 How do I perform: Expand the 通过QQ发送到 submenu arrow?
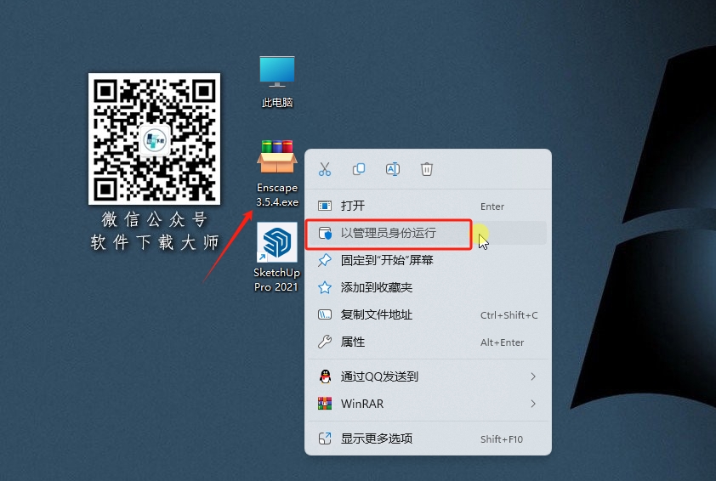[533, 376]
